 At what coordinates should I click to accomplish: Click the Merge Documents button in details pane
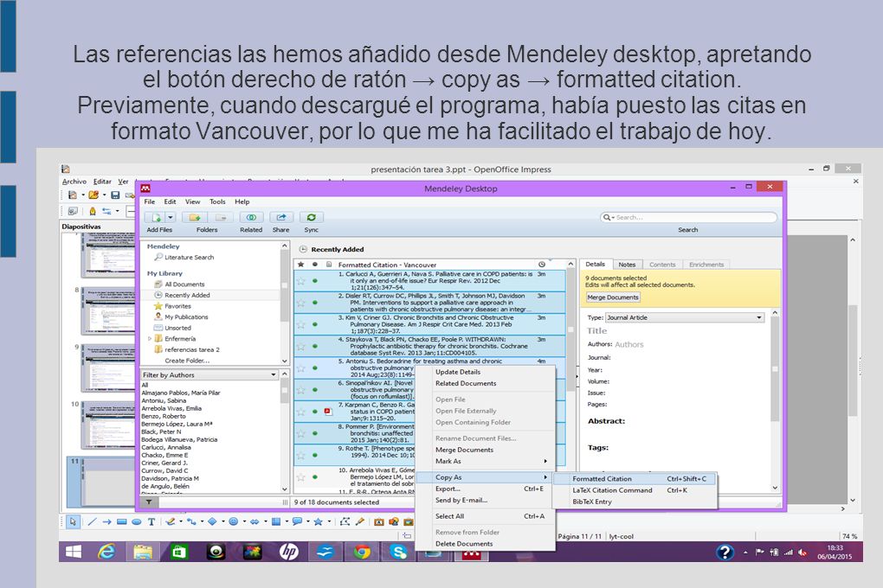click(x=613, y=297)
